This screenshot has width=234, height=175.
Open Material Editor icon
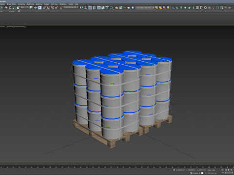click(x=112, y=8)
